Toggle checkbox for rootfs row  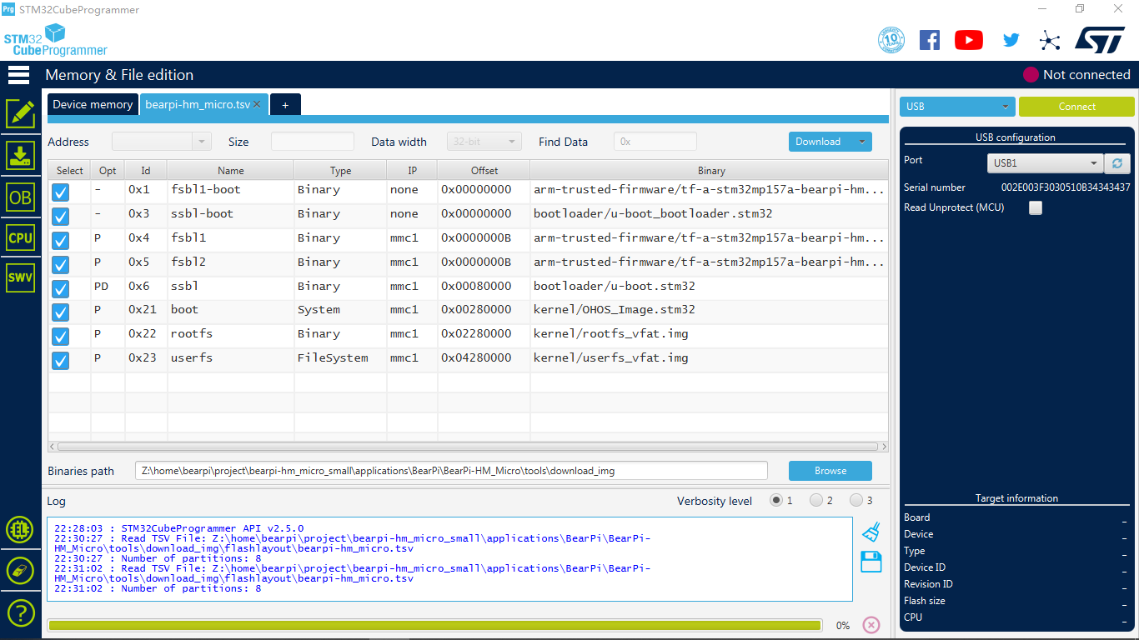[x=61, y=336]
